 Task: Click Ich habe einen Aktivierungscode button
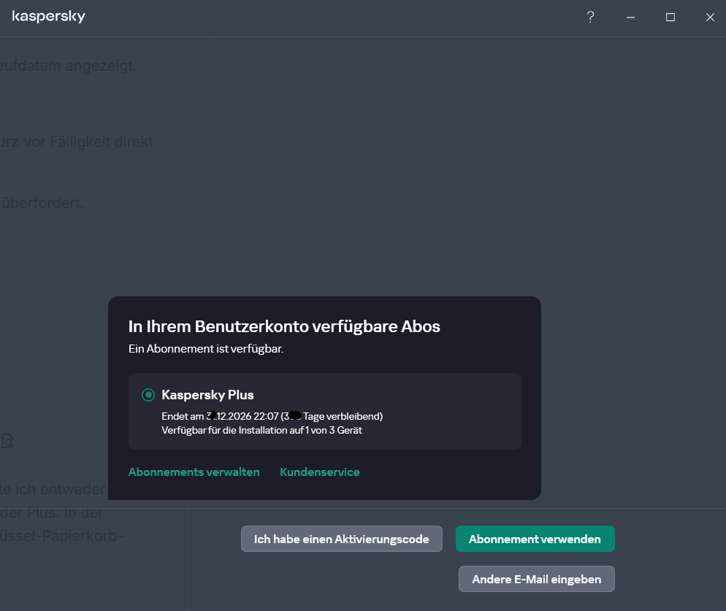point(342,539)
